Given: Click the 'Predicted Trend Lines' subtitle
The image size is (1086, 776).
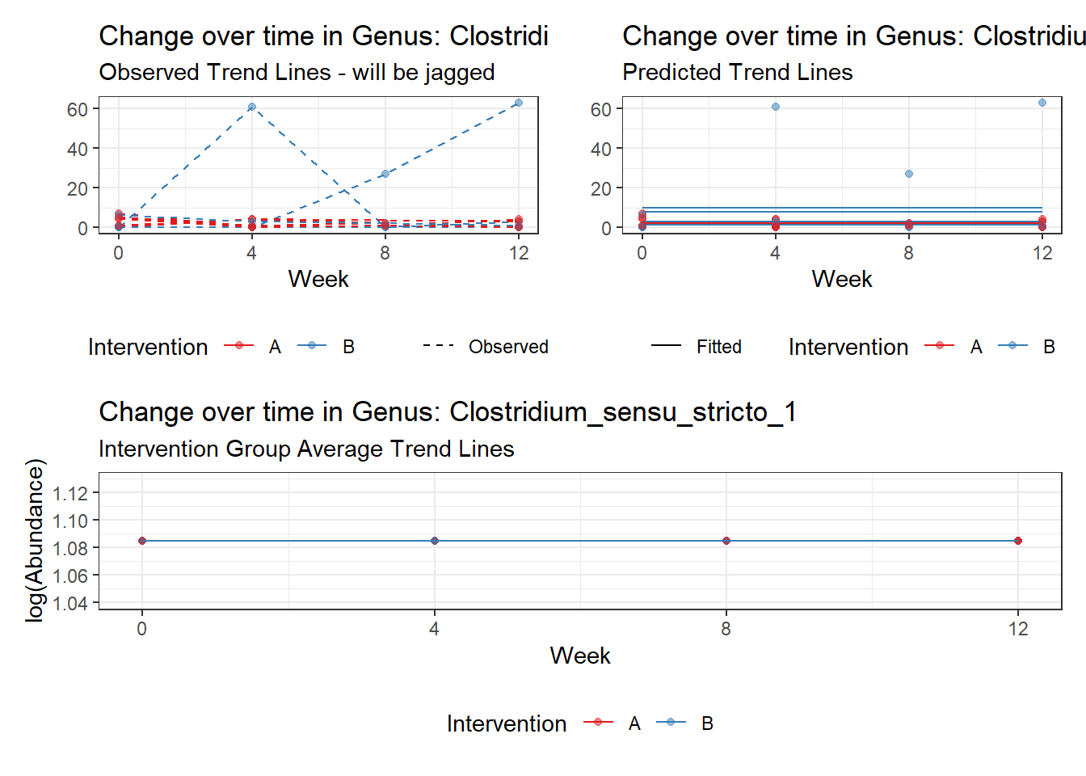Looking at the screenshot, I should tap(737, 73).
